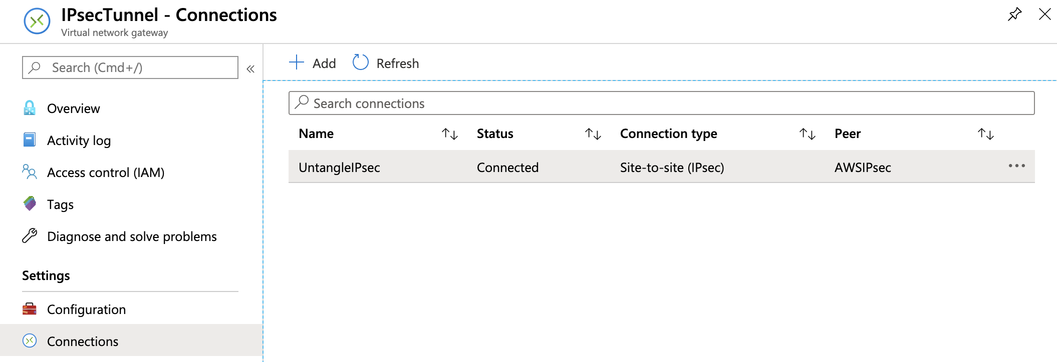This screenshot has width=1057, height=362.
Task: Click the Name column header
Action: 316,133
